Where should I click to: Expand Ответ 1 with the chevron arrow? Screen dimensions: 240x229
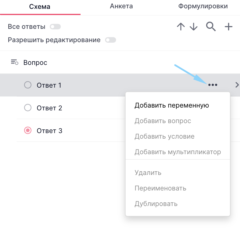tap(237, 85)
